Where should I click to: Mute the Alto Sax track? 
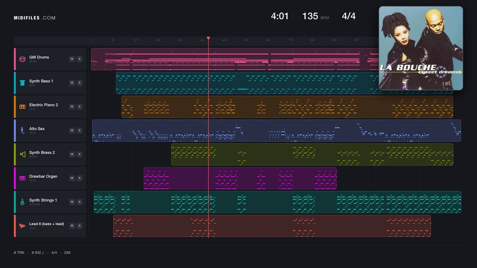(x=72, y=130)
